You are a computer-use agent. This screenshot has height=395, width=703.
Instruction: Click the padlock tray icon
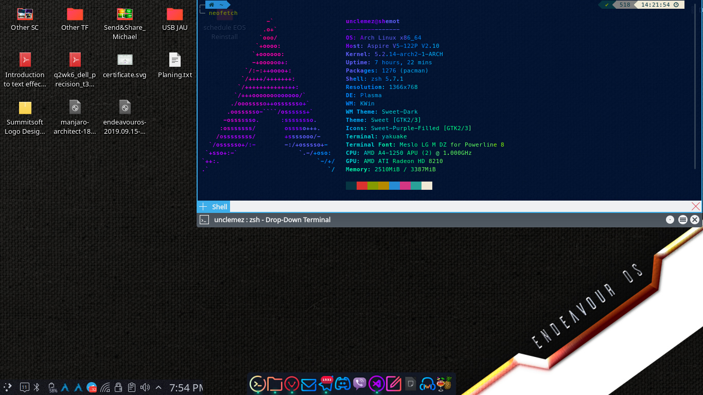tap(118, 387)
